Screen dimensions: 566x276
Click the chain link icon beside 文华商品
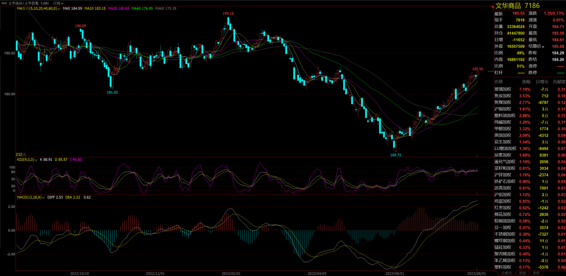coord(4,3)
